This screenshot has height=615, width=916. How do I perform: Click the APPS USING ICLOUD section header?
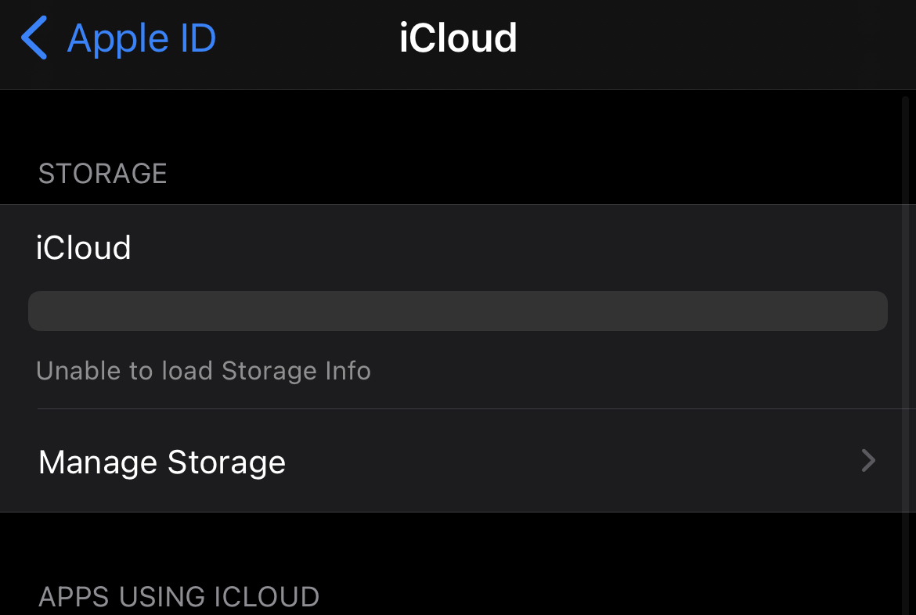click(x=179, y=597)
